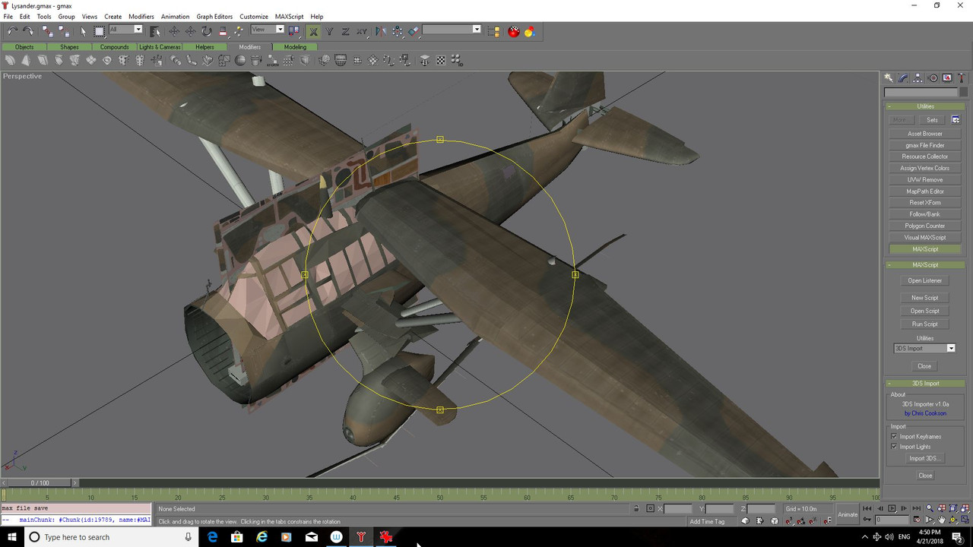
Task: Click the checkerboard icon in Modifiers shelf
Action: pos(440,60)
